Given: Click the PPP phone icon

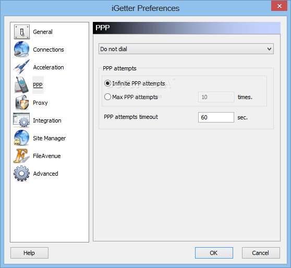Looking at the screenshot, I should 22,85.
